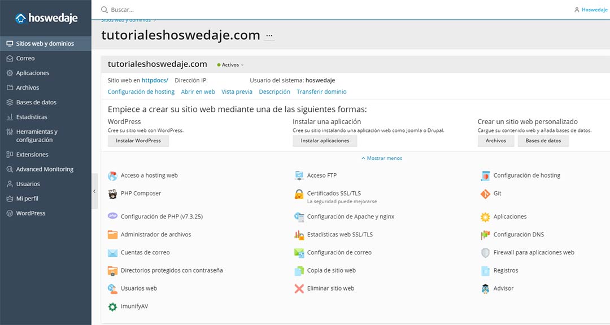
Task: Click the Abrir en web link
Action: point(198,92)
